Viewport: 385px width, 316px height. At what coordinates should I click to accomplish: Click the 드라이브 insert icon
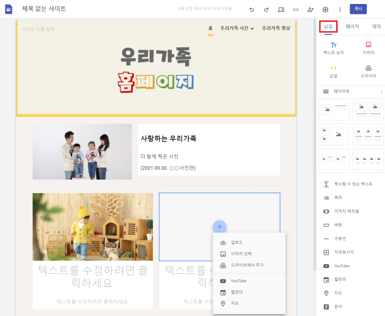tap(369, 72)
